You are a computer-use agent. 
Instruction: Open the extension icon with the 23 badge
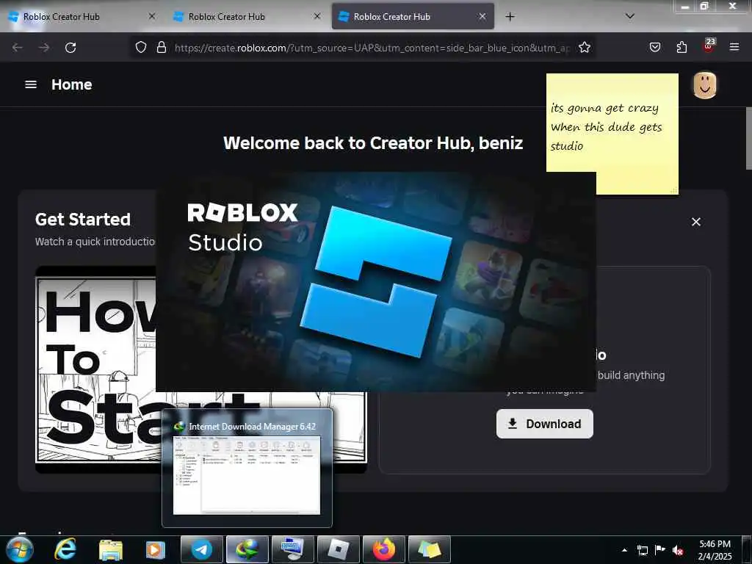(709, 46)
